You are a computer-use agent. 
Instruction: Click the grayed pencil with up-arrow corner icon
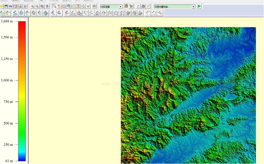coord(154,13)
